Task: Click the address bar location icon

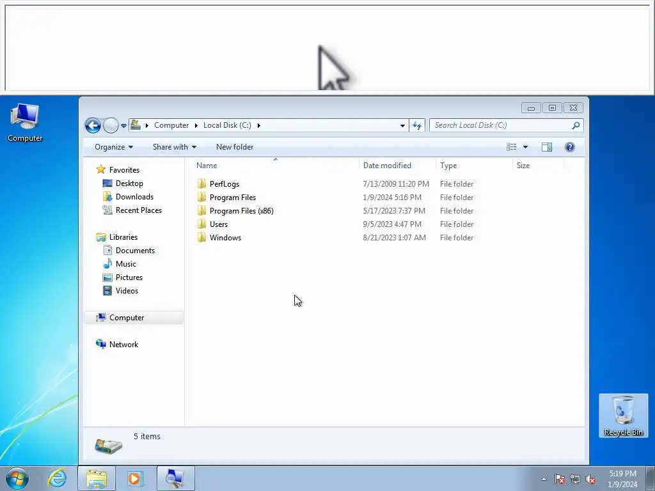Action: [x=136, y=125]
